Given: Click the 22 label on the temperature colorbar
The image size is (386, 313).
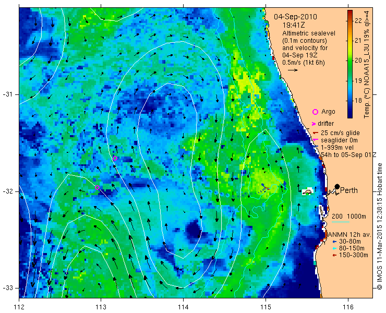Looking at the screenshot, I should 358,21.
